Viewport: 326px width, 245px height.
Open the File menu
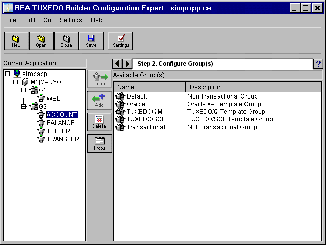click(x=11, y=20)
